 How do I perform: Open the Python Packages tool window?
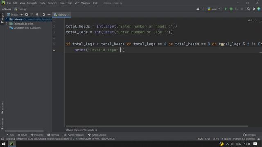[x=74, y=135]
